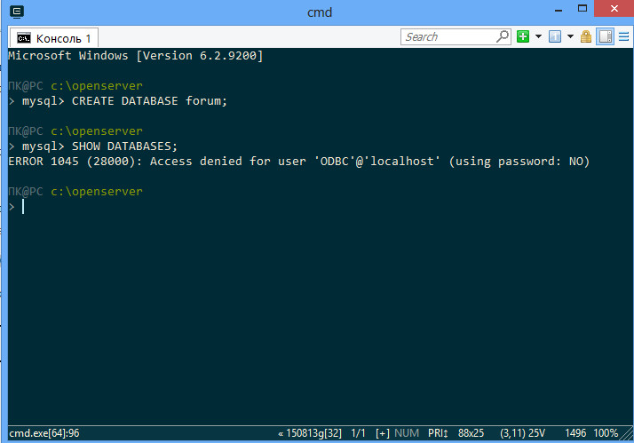This screenshot has width=634, height=443.
Task: Select the Консоль 1 tab
Action: 62,38
